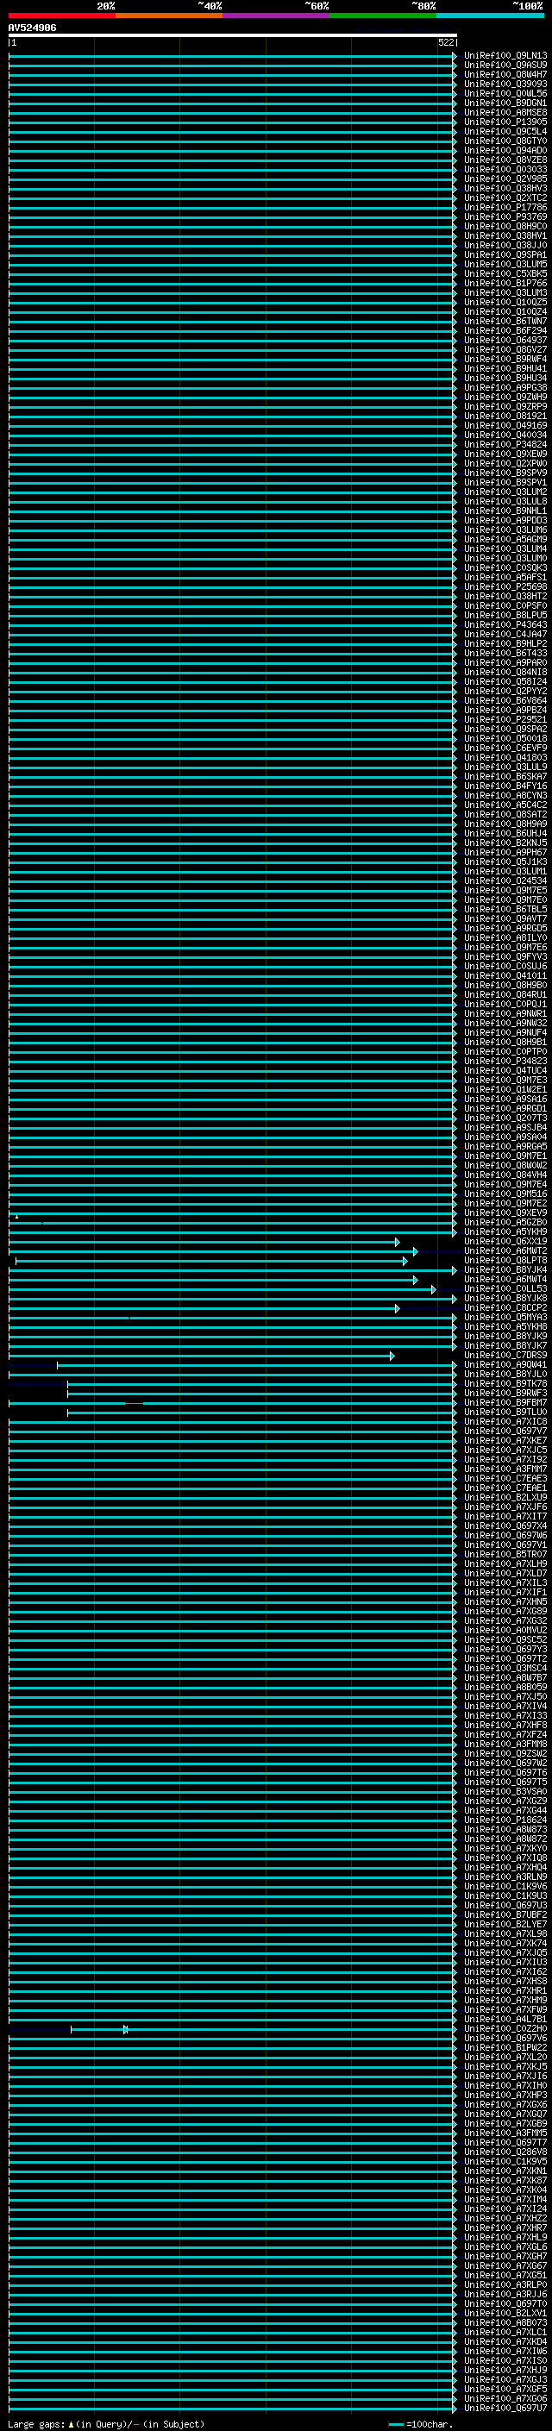Select hit UniRef100_B9FBM7
This screenshot has width=552, height=2431.
coord(505,1402)
